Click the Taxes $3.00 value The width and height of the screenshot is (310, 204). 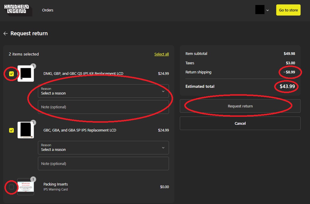pyautogui.click(x=290, y=63)
